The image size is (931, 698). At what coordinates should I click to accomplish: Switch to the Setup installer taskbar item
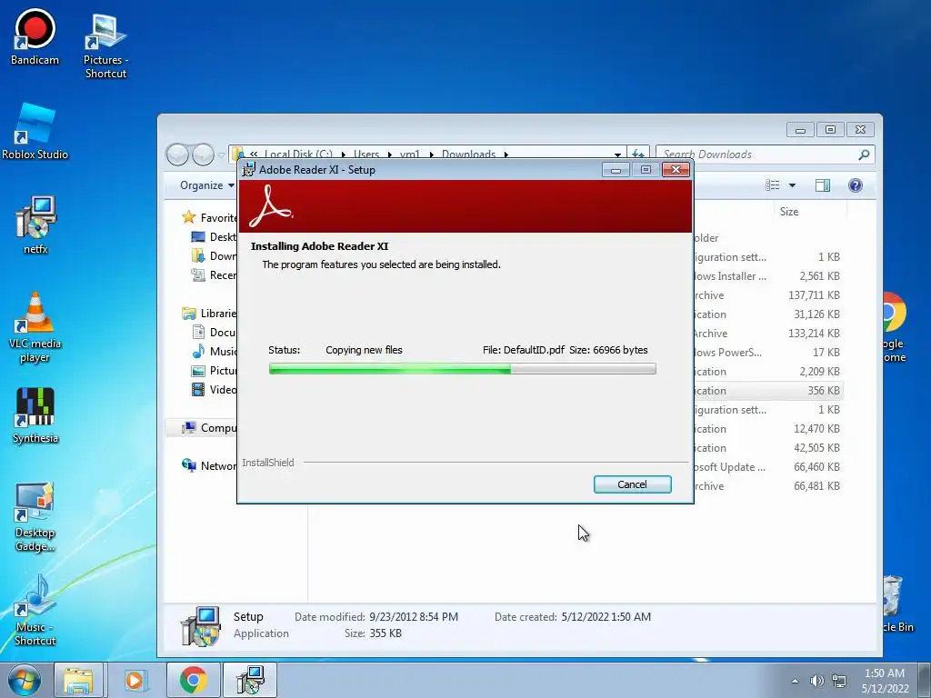250,680
